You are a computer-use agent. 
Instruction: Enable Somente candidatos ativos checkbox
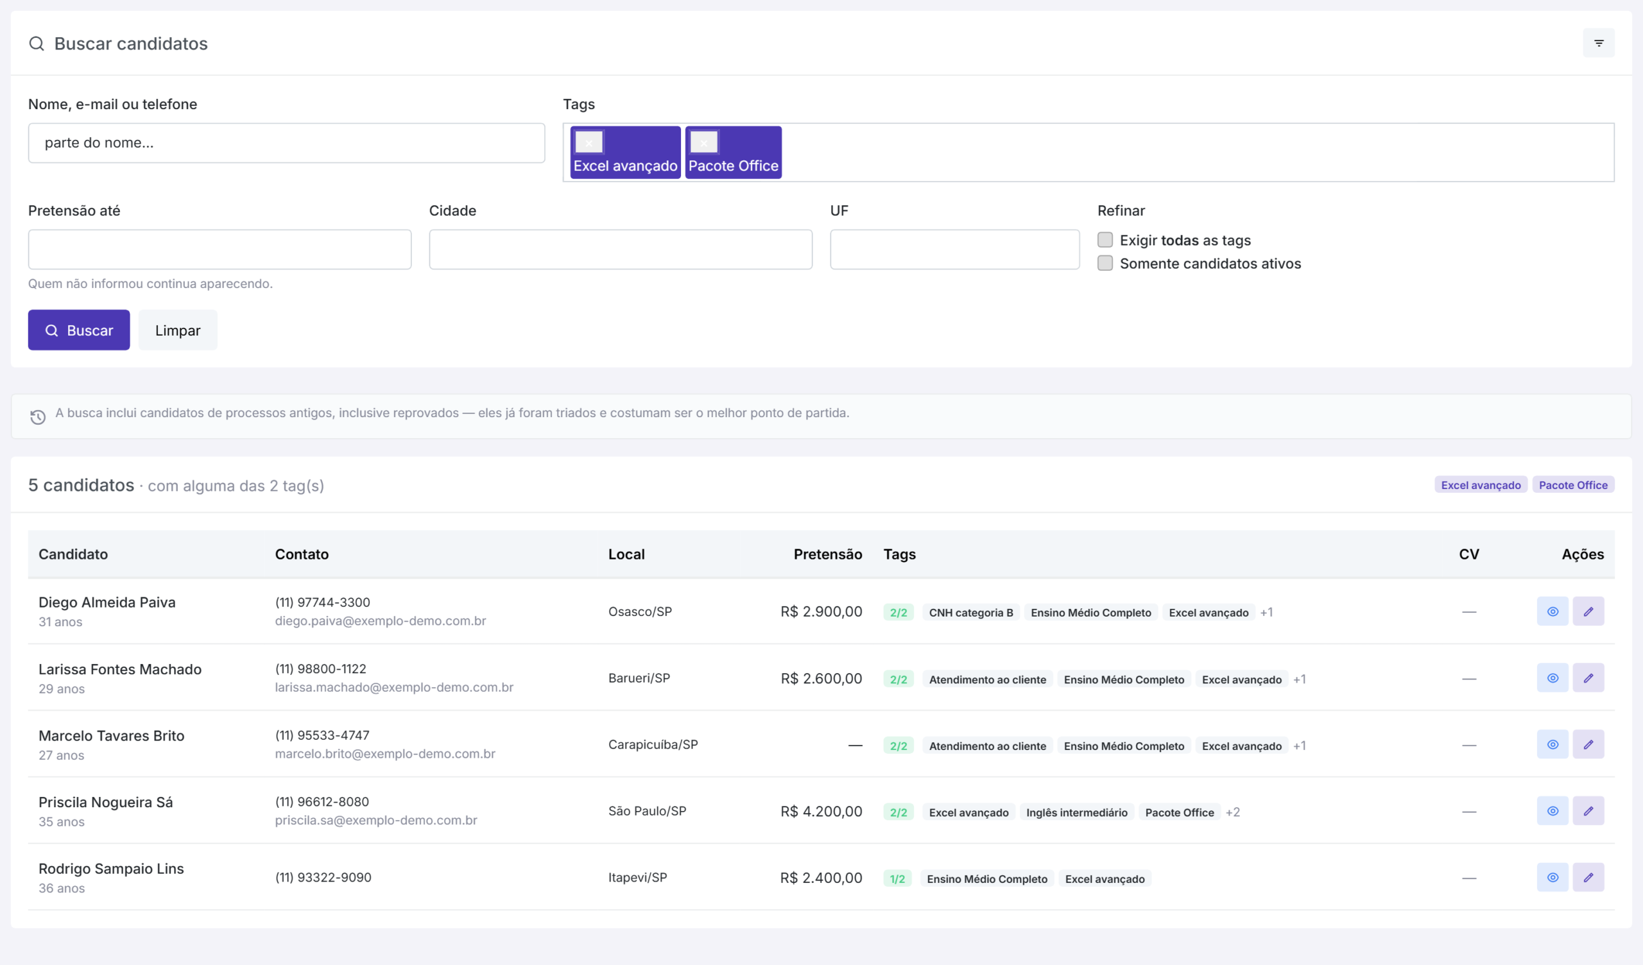(x=1105, y=264)
